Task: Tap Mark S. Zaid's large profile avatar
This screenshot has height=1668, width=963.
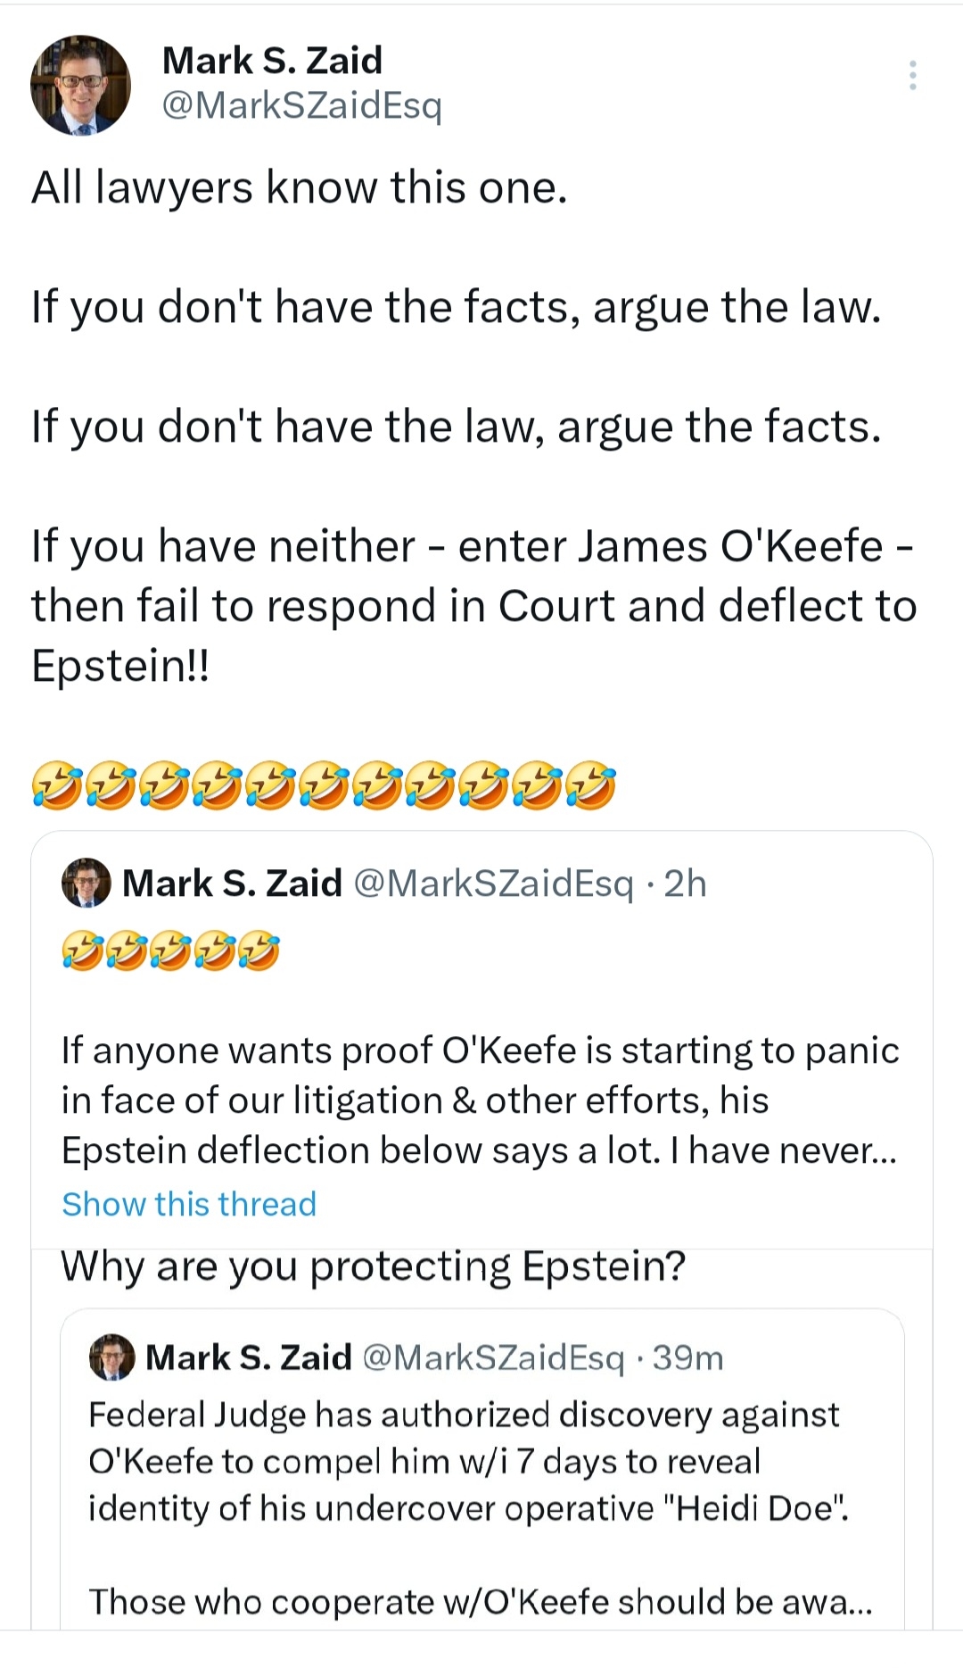Action: click(x=80, y=86)
